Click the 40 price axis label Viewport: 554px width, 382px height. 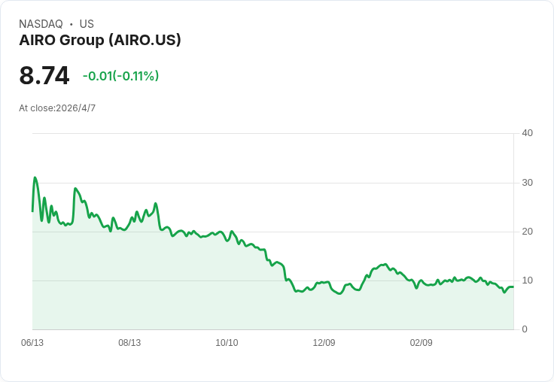[x=527, y=133]
